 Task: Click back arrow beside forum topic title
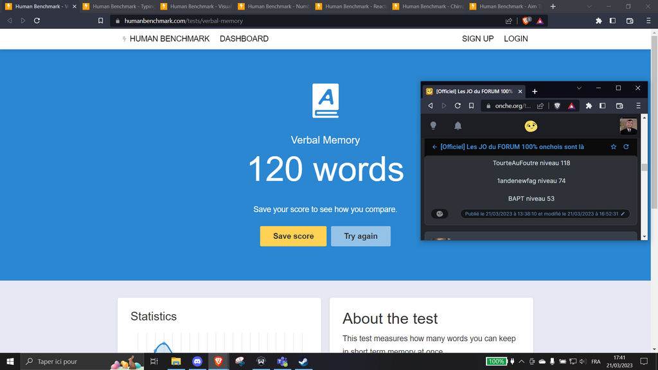434,147
